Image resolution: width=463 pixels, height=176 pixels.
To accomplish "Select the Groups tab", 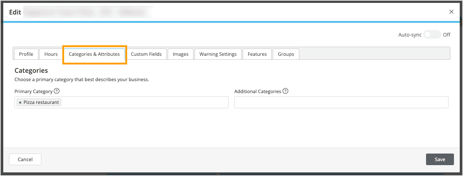I will pos(286,54).
